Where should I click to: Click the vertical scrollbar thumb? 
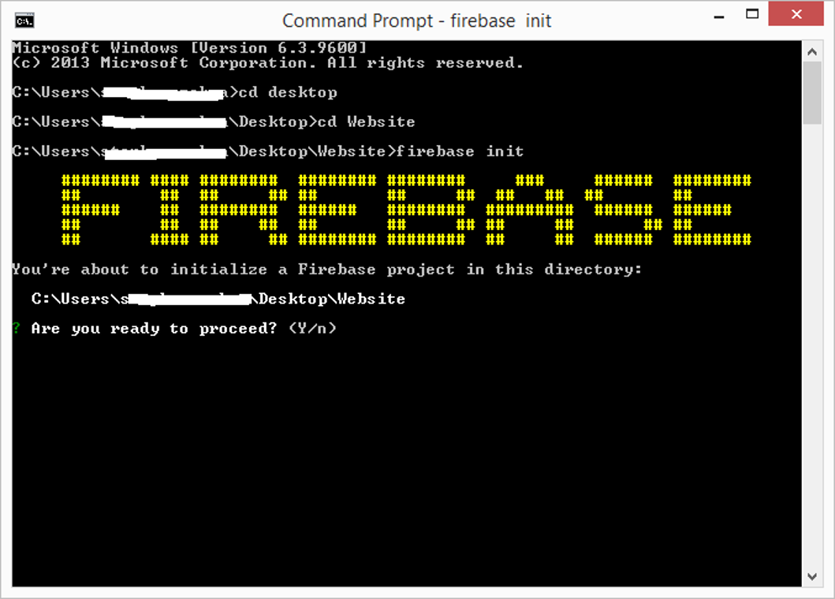(812, 93)
